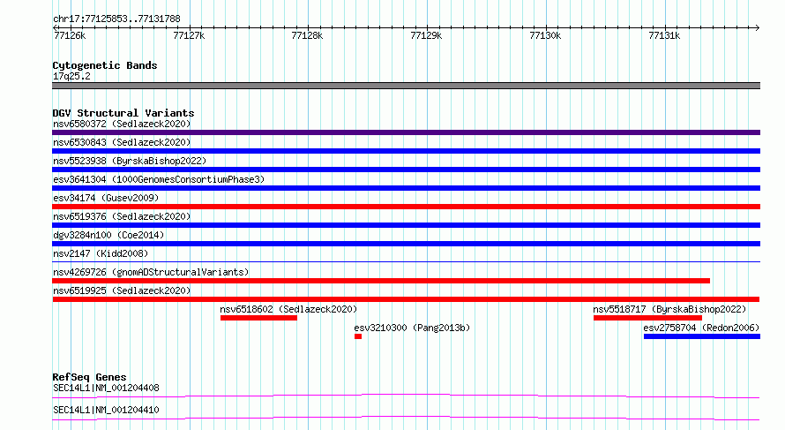This screenshot has width=785, height=430.
Task: Open nsv6519925 (Sedlazeck2020) variant label
Action: pyautogui.click(x=122, y=290)
